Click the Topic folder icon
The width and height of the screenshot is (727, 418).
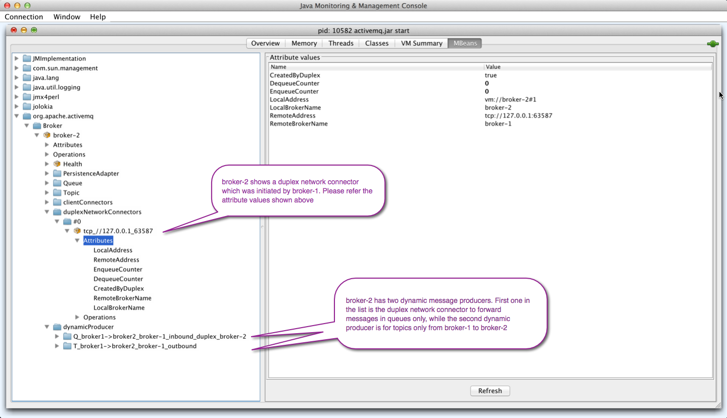point(57,193)
